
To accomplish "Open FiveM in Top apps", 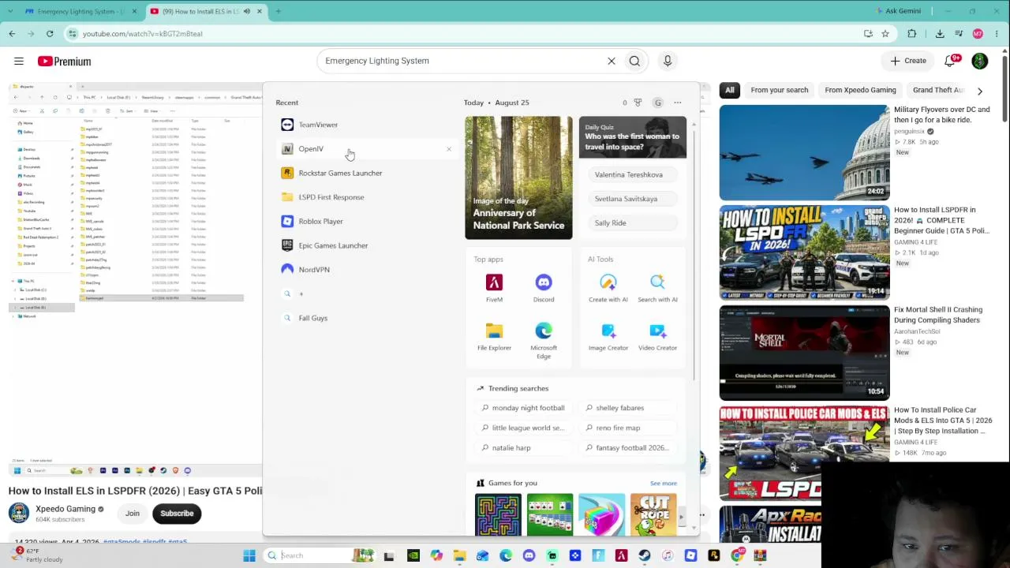I will click(x=494, y=288).
